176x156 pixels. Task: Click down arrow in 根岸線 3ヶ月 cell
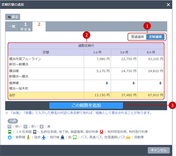(x=134, y=83)
